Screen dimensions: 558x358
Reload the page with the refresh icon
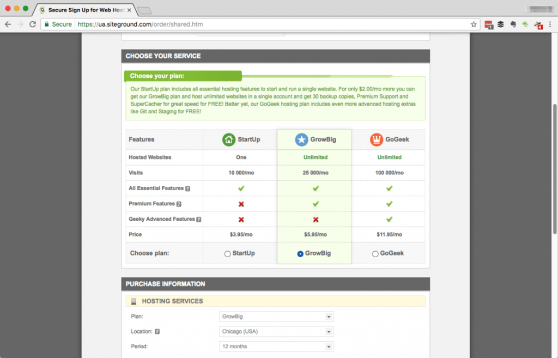point(32,24)
